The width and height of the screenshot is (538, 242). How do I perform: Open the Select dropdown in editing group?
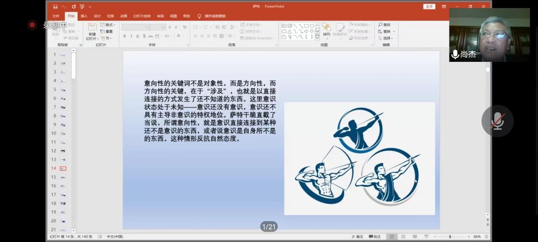click(x=386, y=38)
